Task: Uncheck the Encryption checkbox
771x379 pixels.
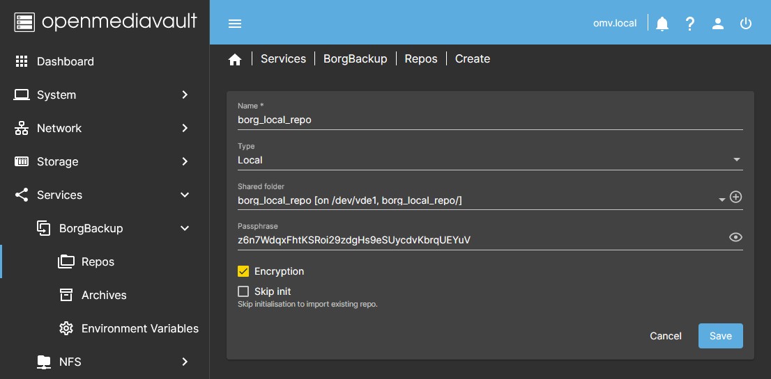Action: pyautogui.click(x=243, y=271)
